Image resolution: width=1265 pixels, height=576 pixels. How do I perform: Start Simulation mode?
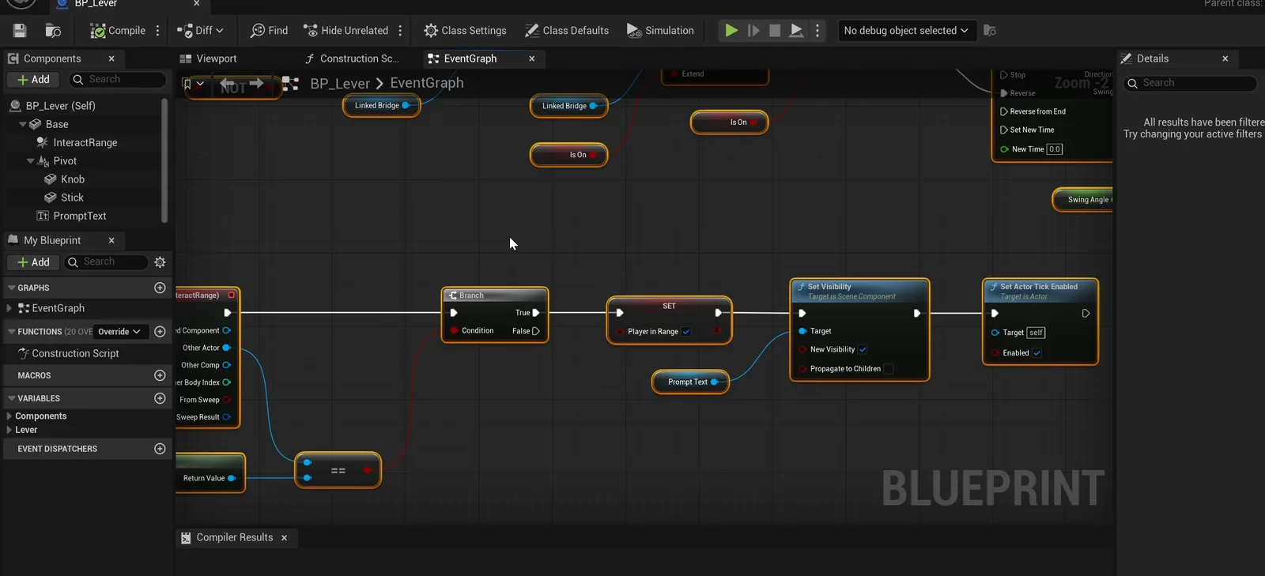(x=660, y=31)
